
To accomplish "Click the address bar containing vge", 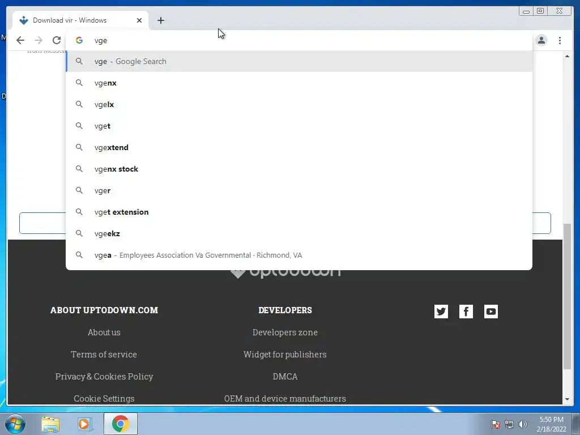I will tap(299, 40).
